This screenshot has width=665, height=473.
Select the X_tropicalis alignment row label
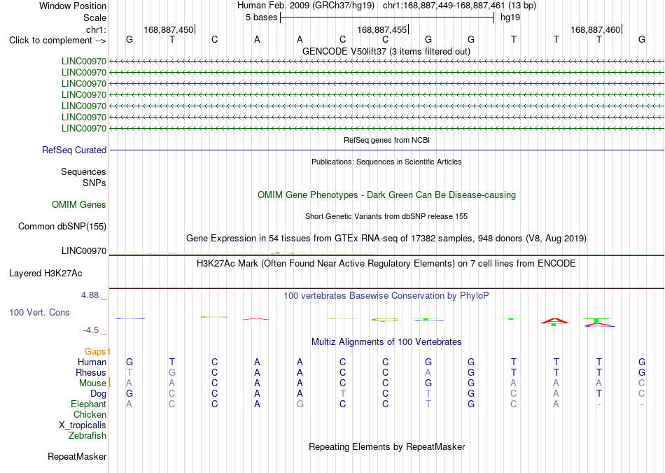(83, 425)
